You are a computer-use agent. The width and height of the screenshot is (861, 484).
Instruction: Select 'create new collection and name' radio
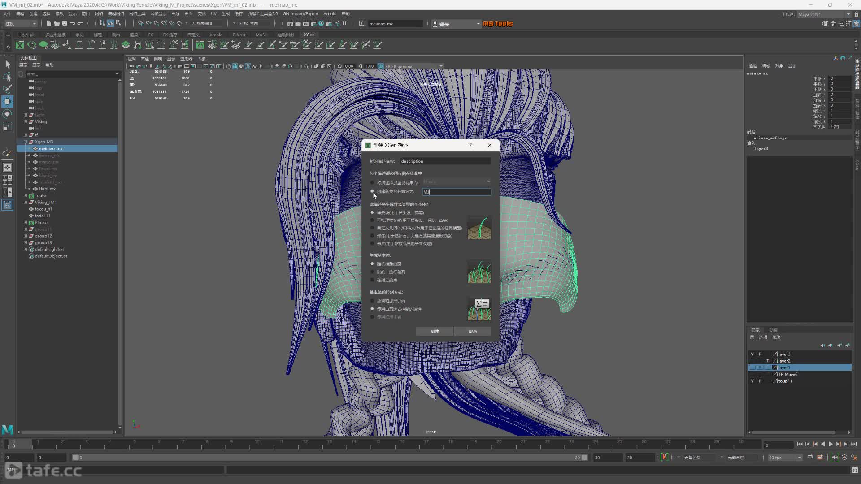click(372, 191)
